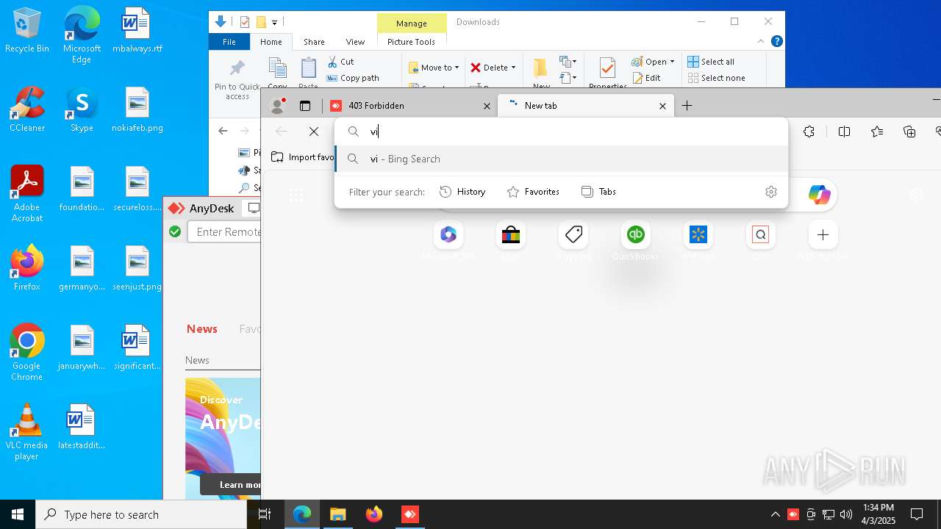Click the Edge address bar input
The height and width of the screenshot is (529, 941).
561,132
